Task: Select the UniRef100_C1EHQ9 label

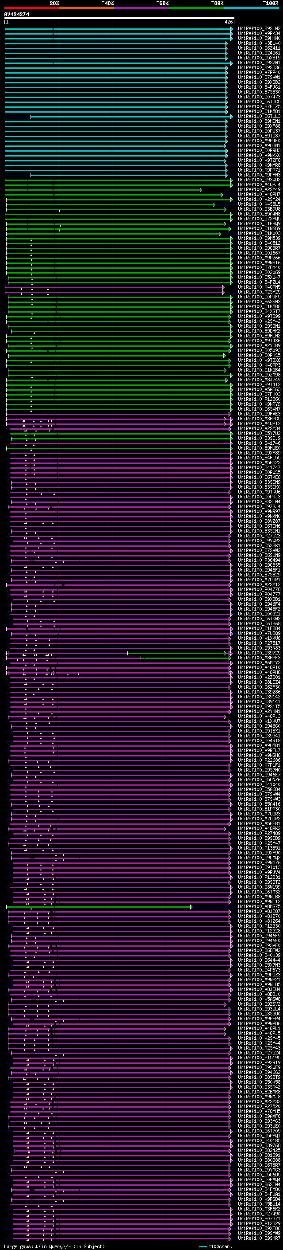Action: 259,223
